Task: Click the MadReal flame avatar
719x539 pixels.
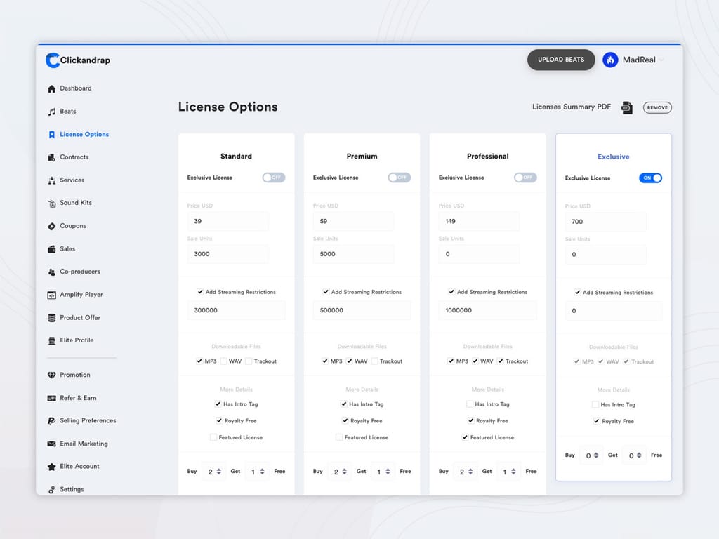Action: (610, 60)
